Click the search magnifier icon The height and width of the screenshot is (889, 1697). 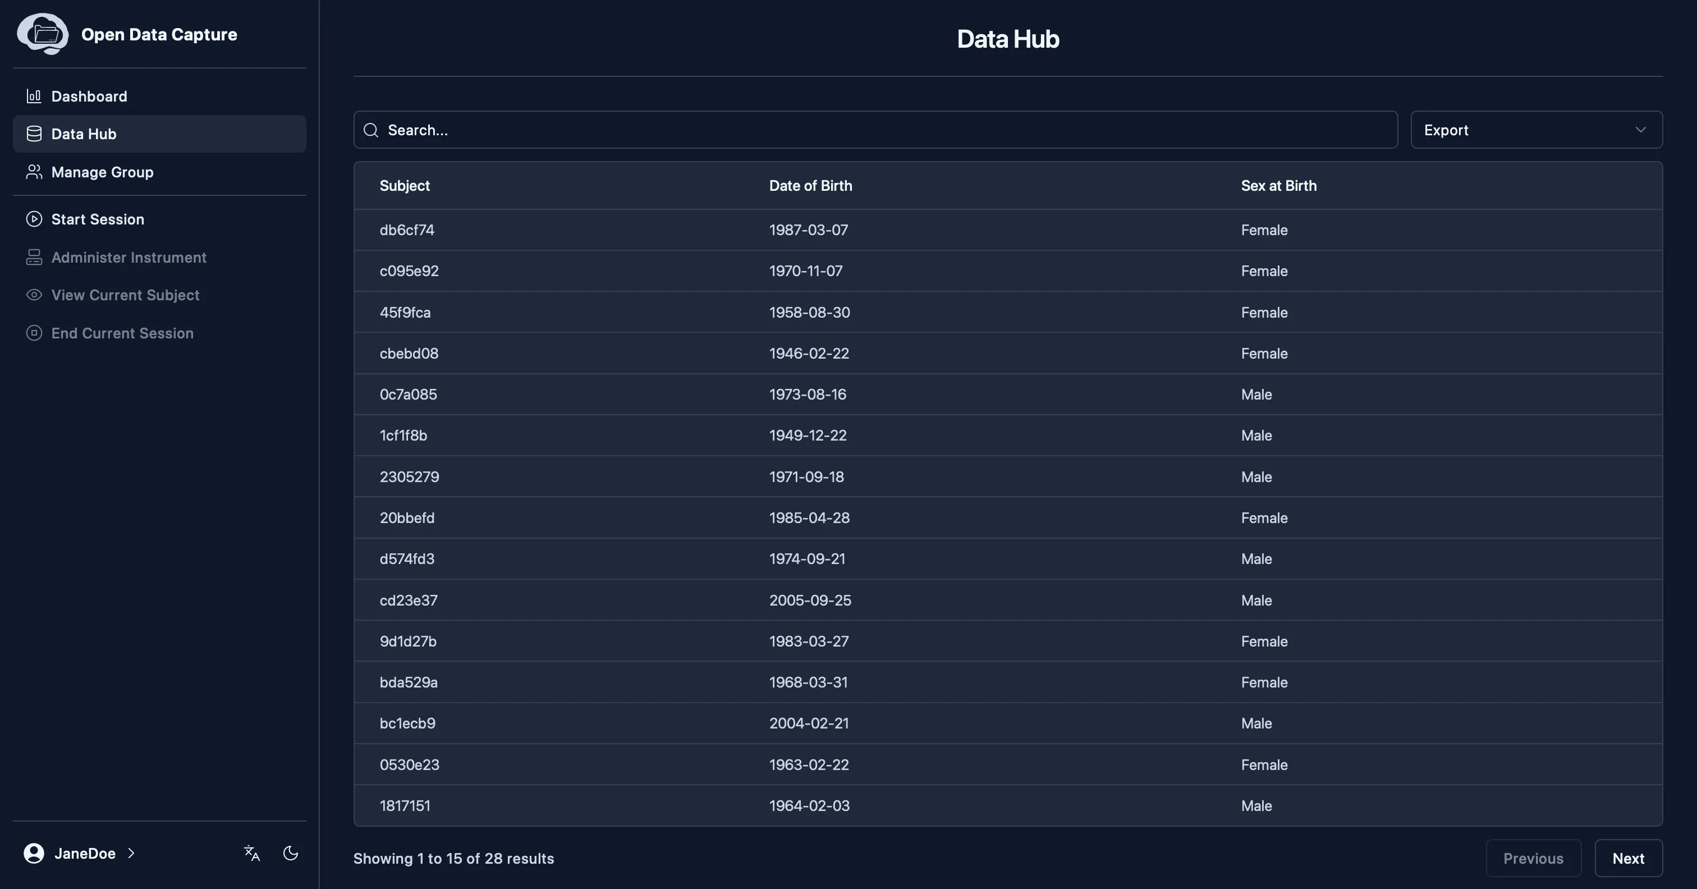coord(370,130)
